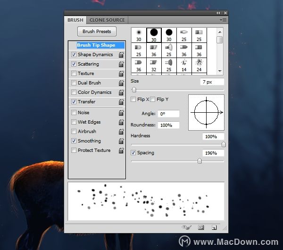Open the preset manager grid icon
283x250 pixels.
201,227
